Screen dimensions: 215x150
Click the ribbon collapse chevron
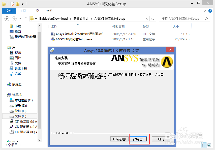pyautogui.click(x=205, y=11)
